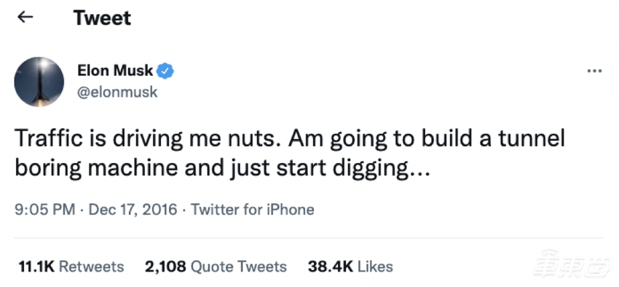Image resolution: width=619 pixels, height=287 pixels.
Task: Go back using the left arrow
Action: point(25,17)
